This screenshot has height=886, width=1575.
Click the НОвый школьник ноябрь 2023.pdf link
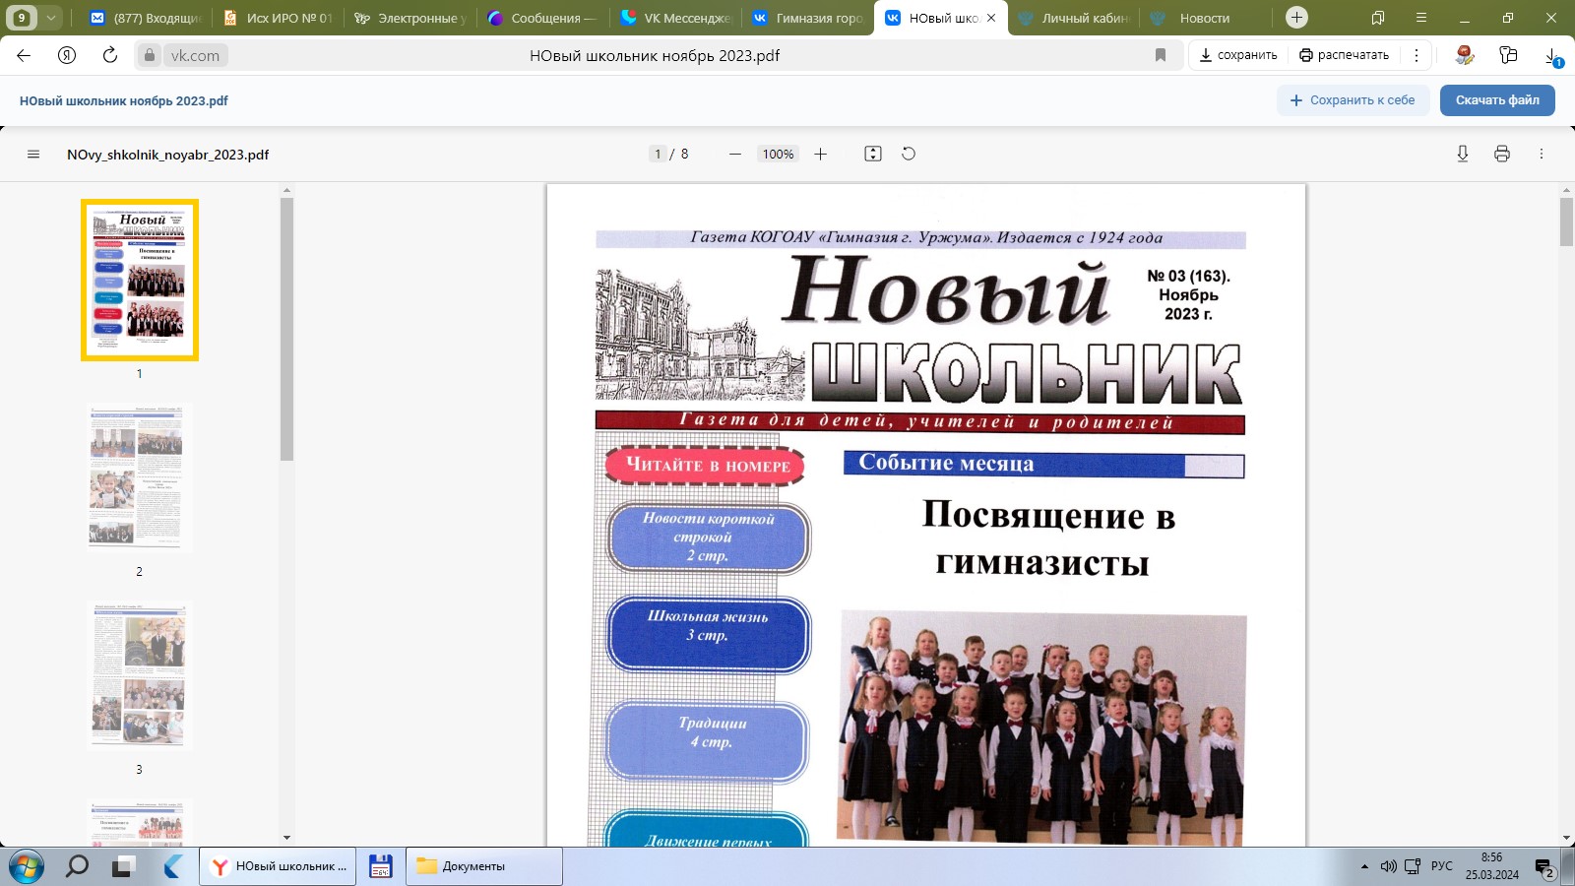click(124, 100)
